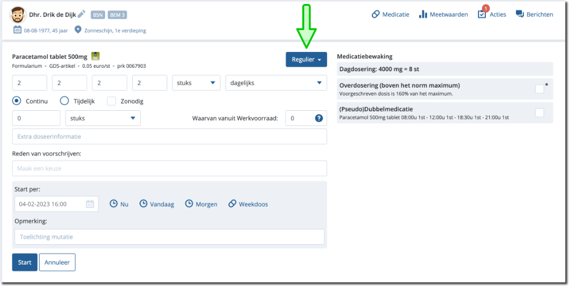Open Acties with notification badge
This screenshot has width=569, height=286.
(492, 14)
